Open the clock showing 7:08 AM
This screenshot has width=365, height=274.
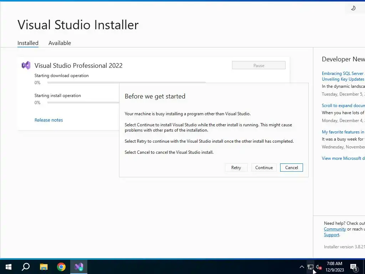[334, 267]
